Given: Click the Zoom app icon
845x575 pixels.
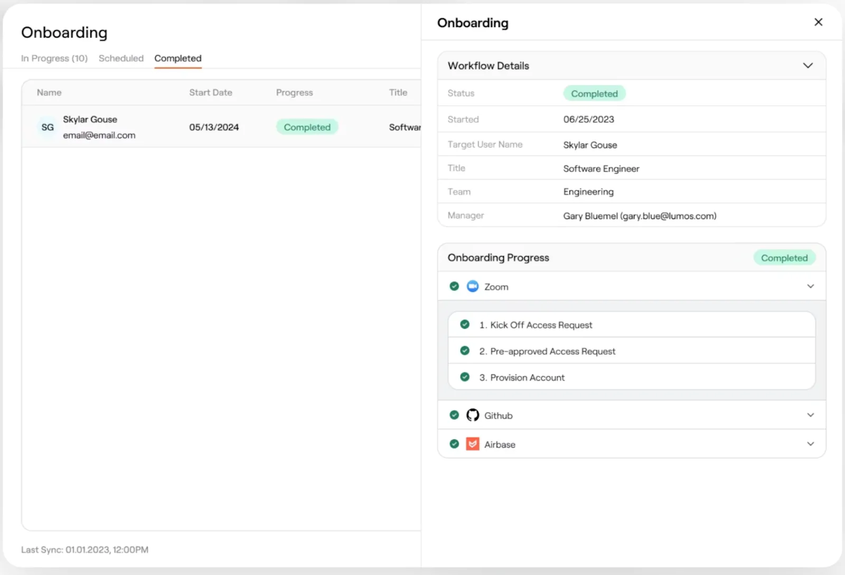Looking at the screenshot, I should [473, 286].
